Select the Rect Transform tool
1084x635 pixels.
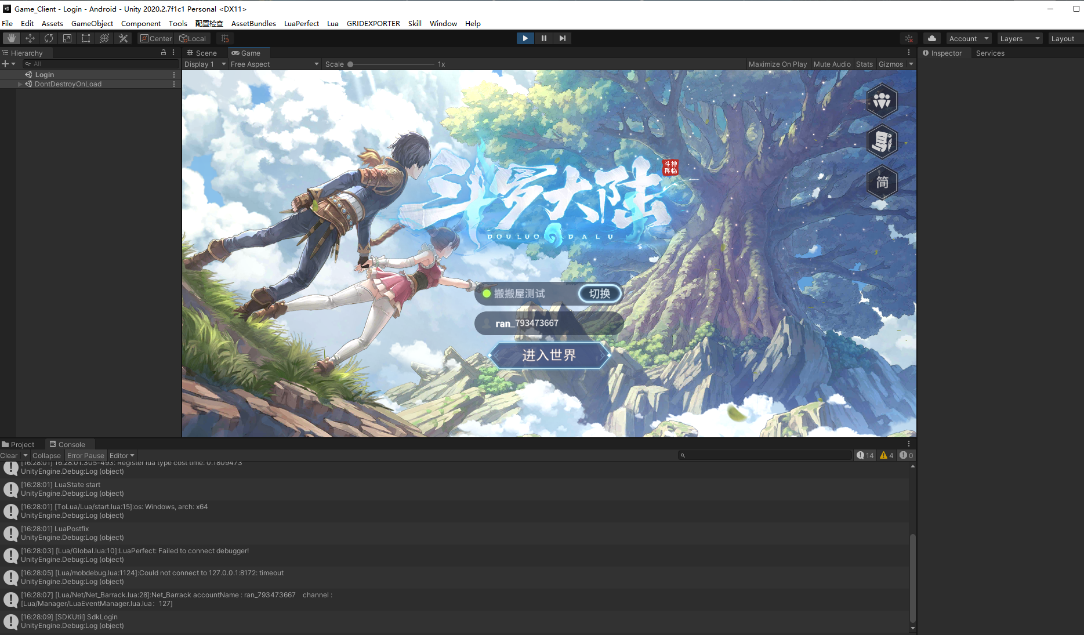coord(86,38)
